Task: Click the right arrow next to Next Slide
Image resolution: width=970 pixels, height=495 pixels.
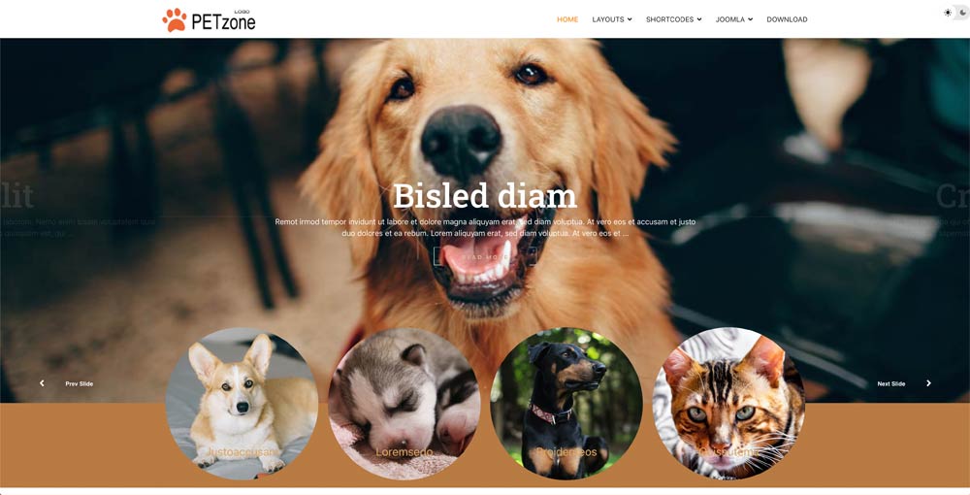Action: pos(928,383)
